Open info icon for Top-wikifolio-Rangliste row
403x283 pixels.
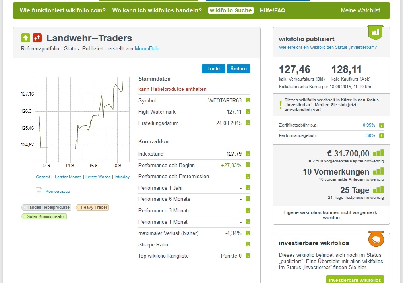tap(248, 256)
